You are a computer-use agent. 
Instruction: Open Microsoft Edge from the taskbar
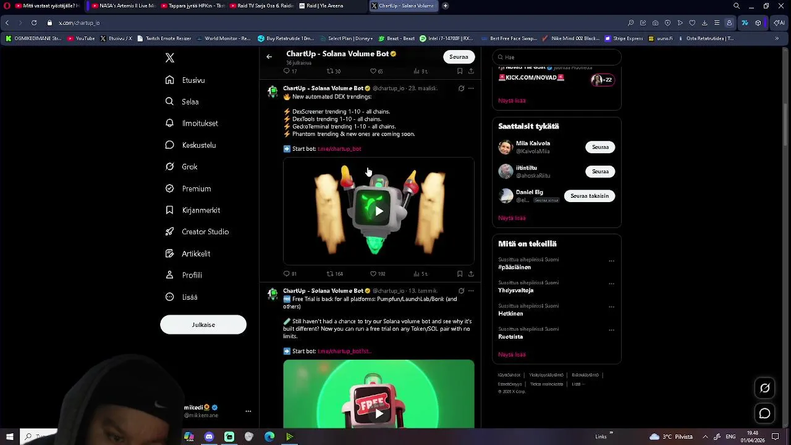click(269, 437)
